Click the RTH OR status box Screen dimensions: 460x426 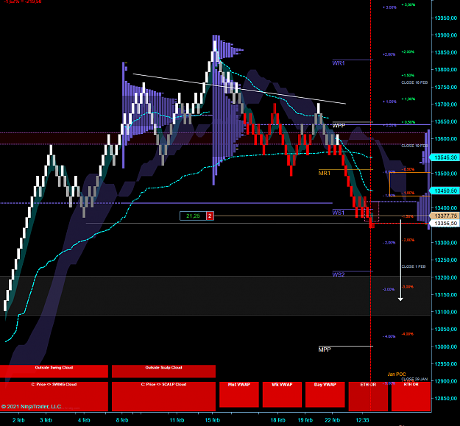(411, 397)
